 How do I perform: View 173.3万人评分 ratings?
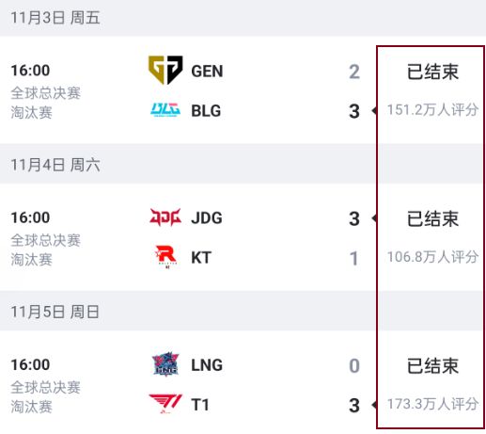point(432,404)
